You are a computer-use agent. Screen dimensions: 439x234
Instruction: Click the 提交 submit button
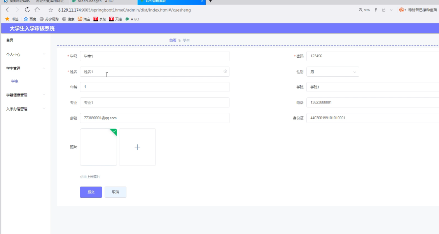click(91, 192)
